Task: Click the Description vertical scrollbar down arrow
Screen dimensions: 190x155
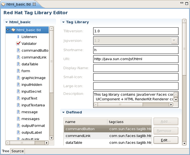Action: coord(176,100)
